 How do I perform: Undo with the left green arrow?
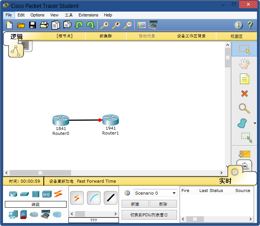(x=79, y=25)
